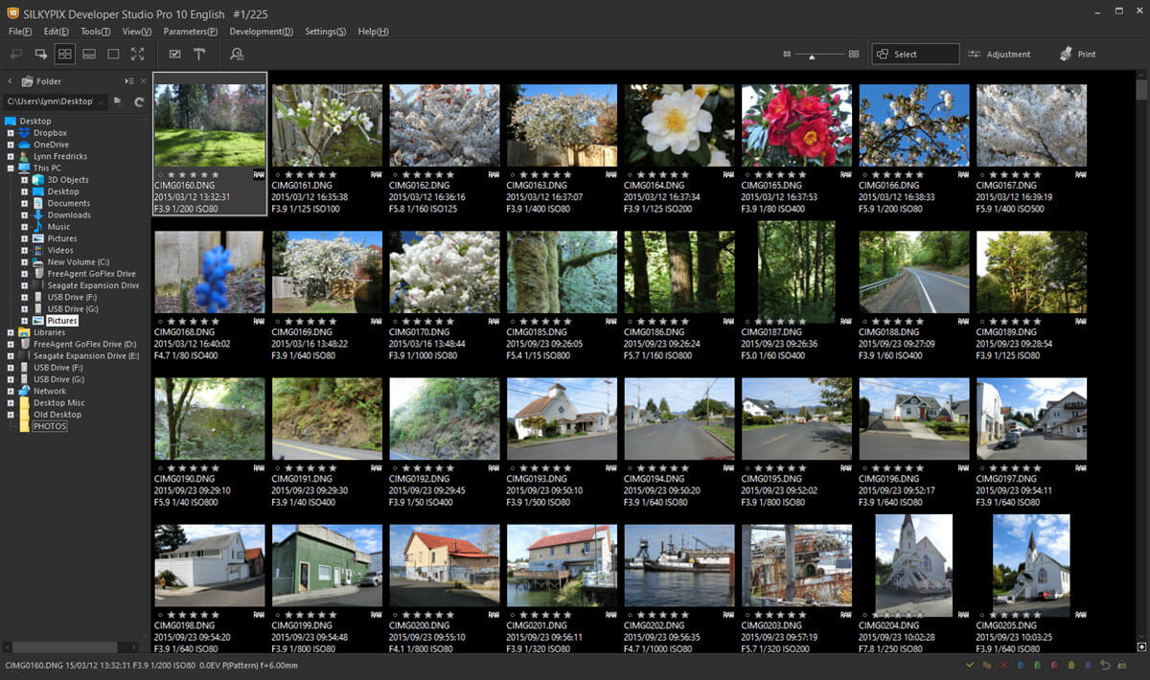Click the CIMG0188.DNG file name
Image resolution: width=1150 pixels, height=680 pixels.
click(889, 331)
